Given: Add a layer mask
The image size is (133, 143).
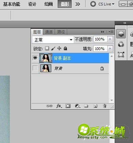Looking at the screenshot, I should coord(68,106).
